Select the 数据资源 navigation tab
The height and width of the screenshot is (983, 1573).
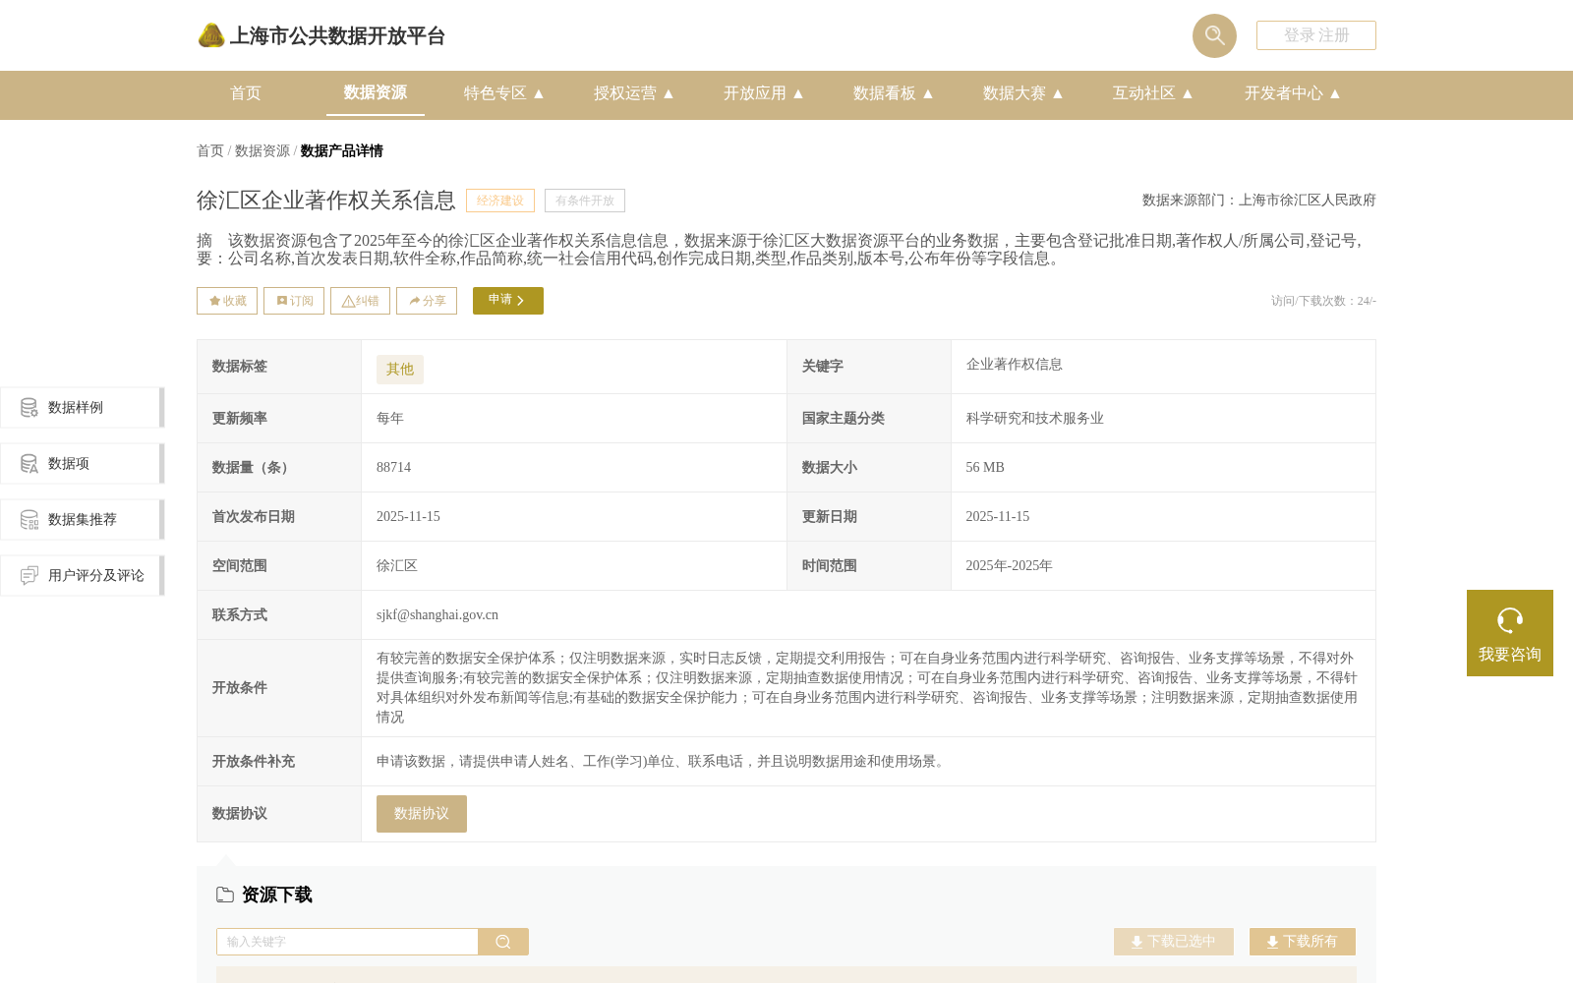(376, 92)
